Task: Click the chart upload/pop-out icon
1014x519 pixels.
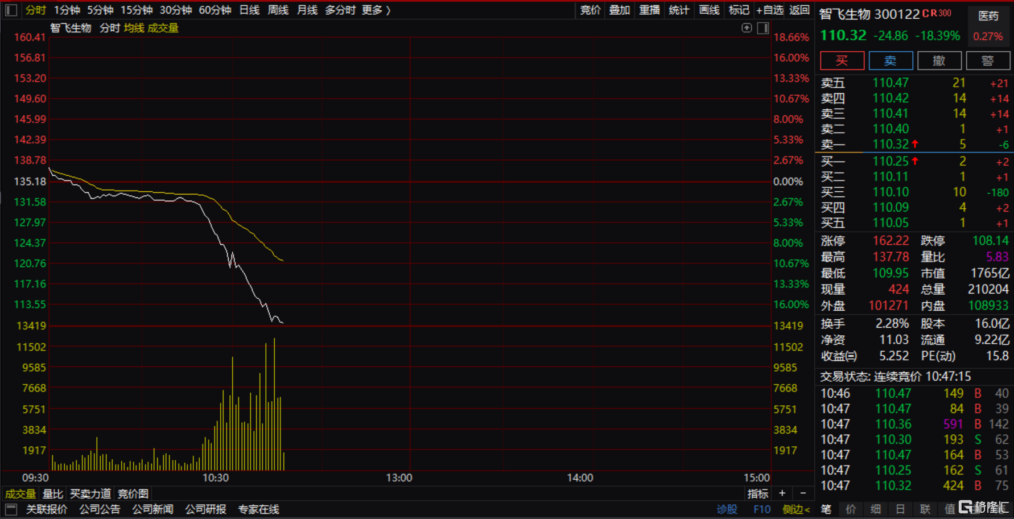Action: click(x=747, y=28)
